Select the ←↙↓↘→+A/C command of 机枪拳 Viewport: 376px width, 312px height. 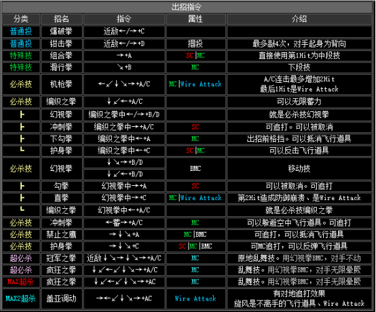click(124, 84)
